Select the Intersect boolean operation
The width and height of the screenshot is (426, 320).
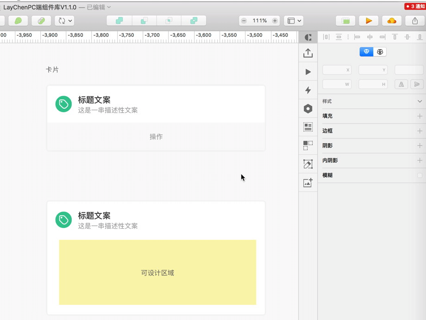click(x=169, y=20)
